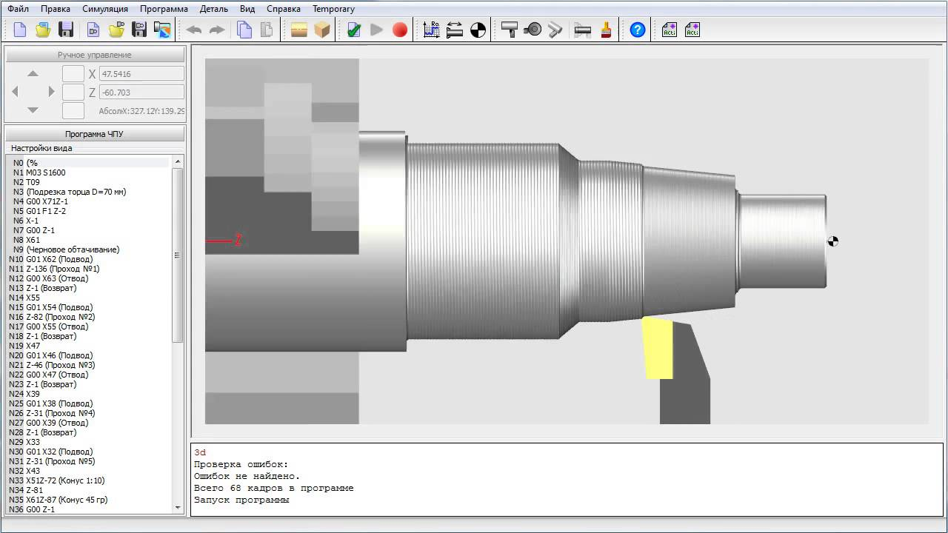948x533 pixels.
Task: Click the paint brush toolbar icon
Action: pos(606,30)
